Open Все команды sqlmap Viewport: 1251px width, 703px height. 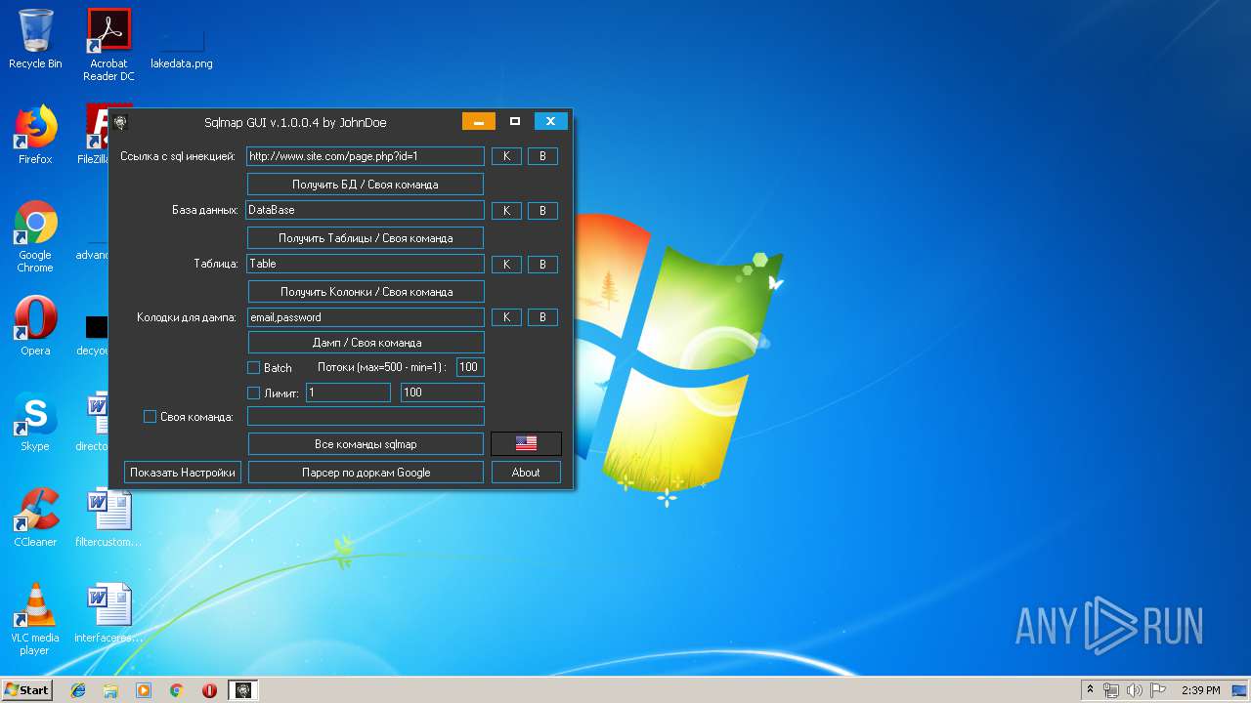(366, 444)
